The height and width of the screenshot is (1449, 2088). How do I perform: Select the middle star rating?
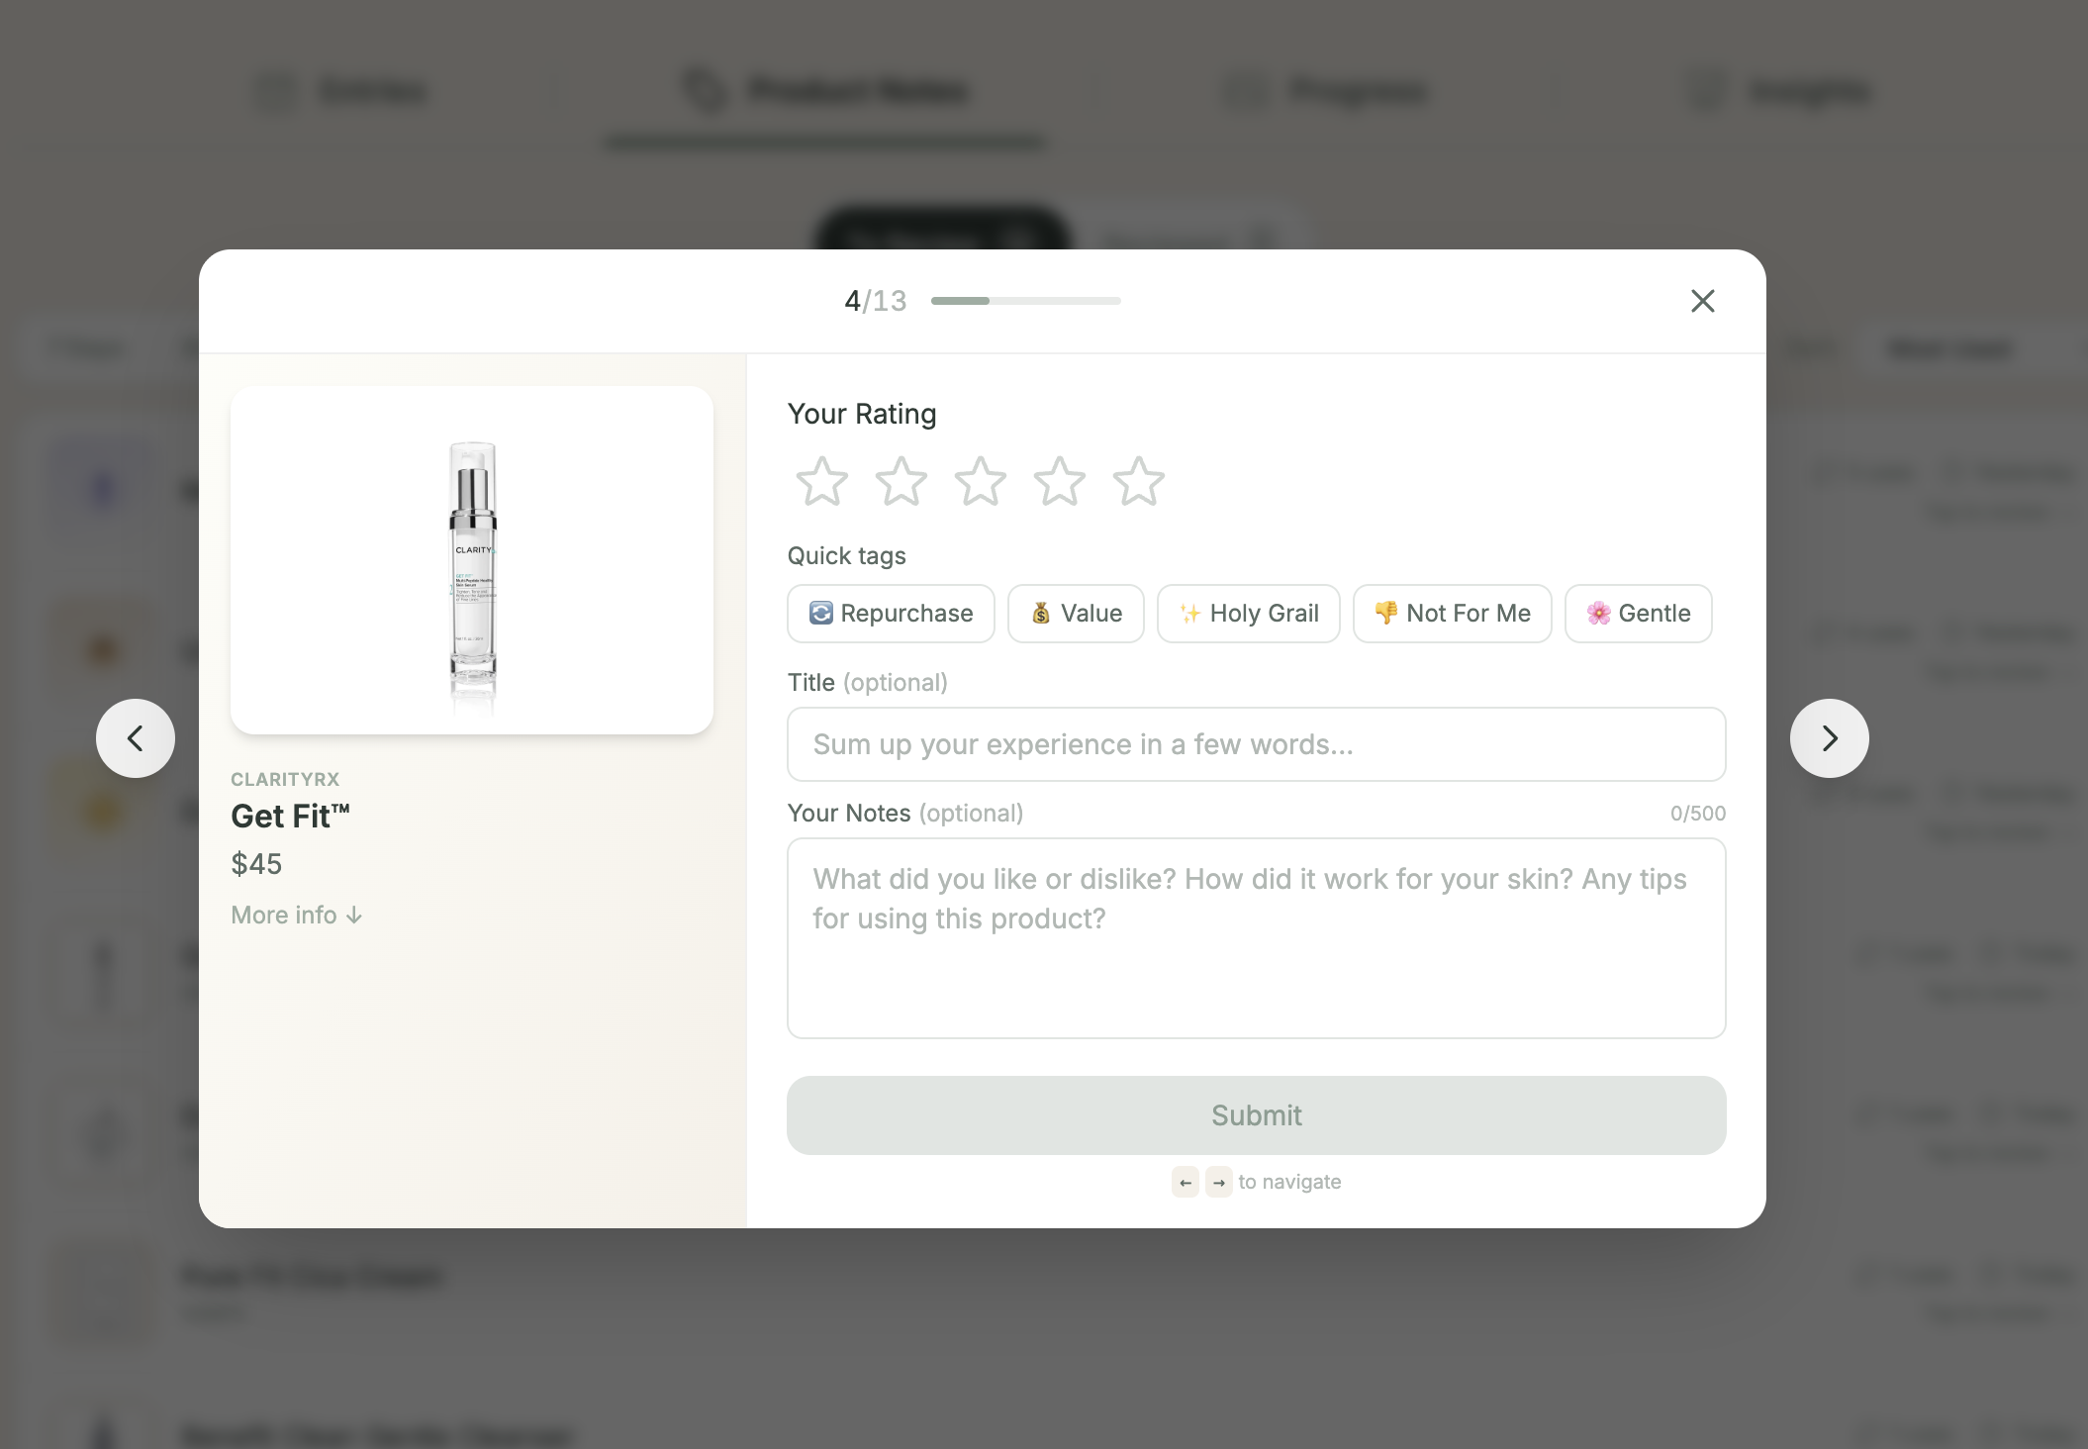(x=981, y=482)
